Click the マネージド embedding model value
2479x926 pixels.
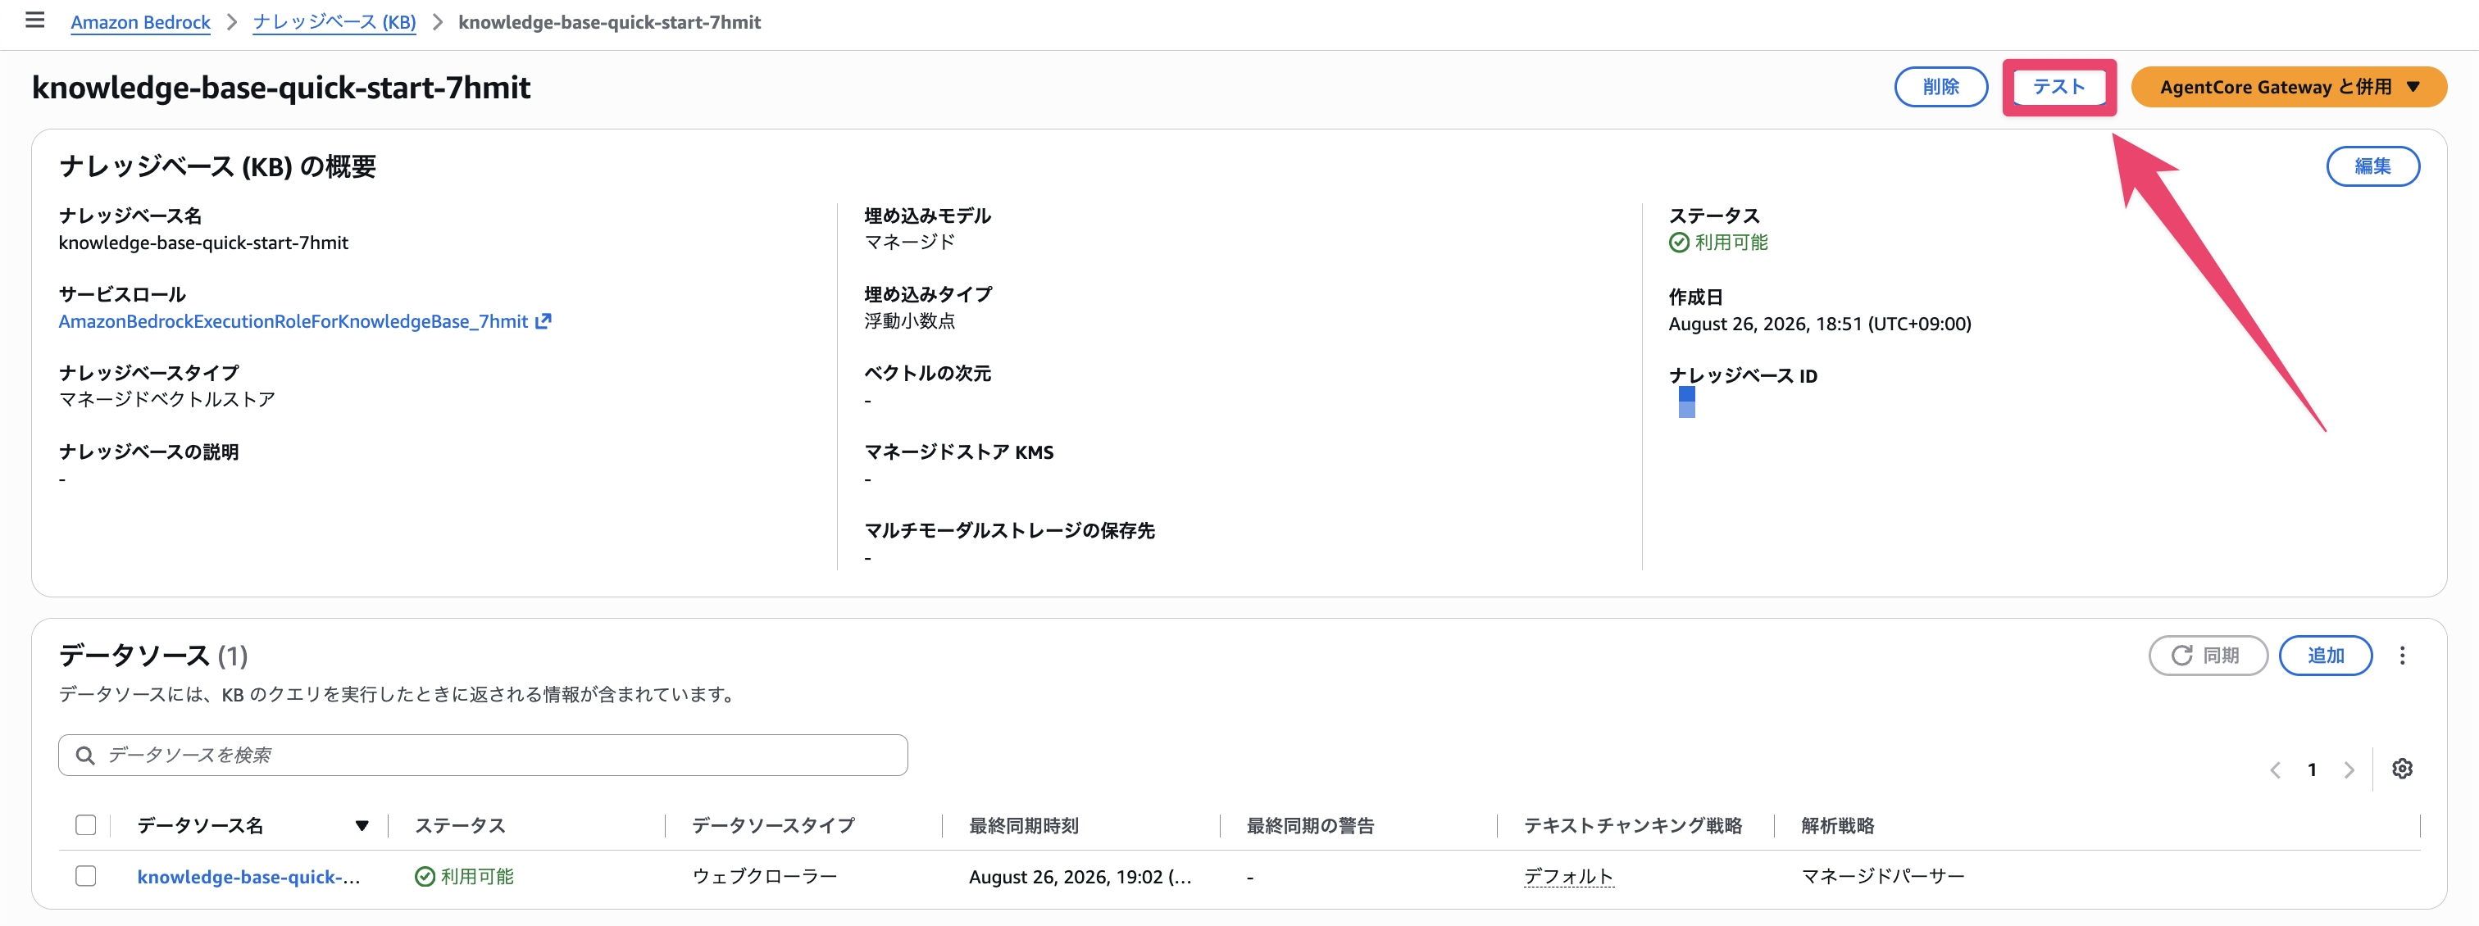[909, 243]
